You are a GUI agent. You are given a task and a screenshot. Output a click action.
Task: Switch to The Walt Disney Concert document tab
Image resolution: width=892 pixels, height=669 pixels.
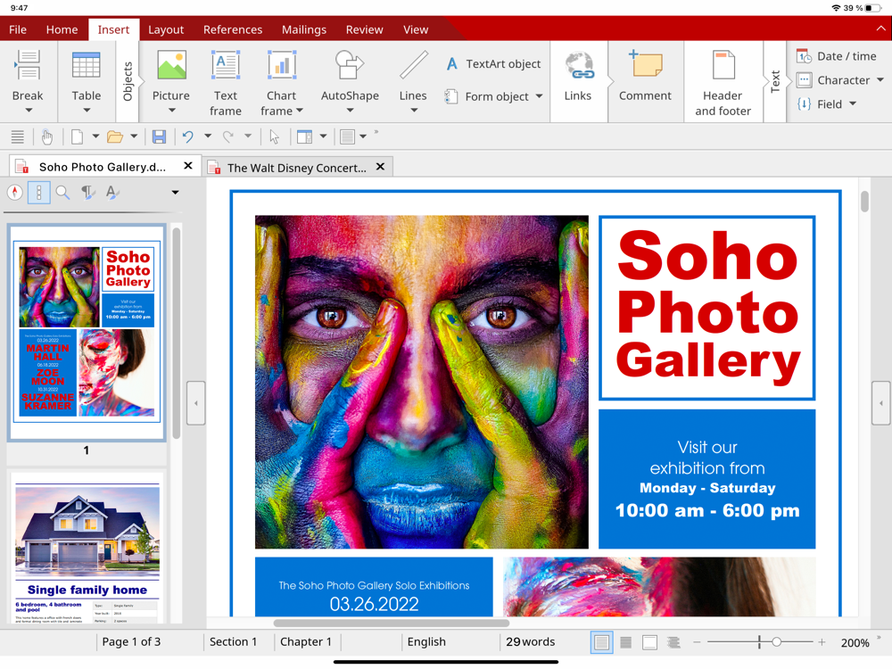click(x=296, y=167)
